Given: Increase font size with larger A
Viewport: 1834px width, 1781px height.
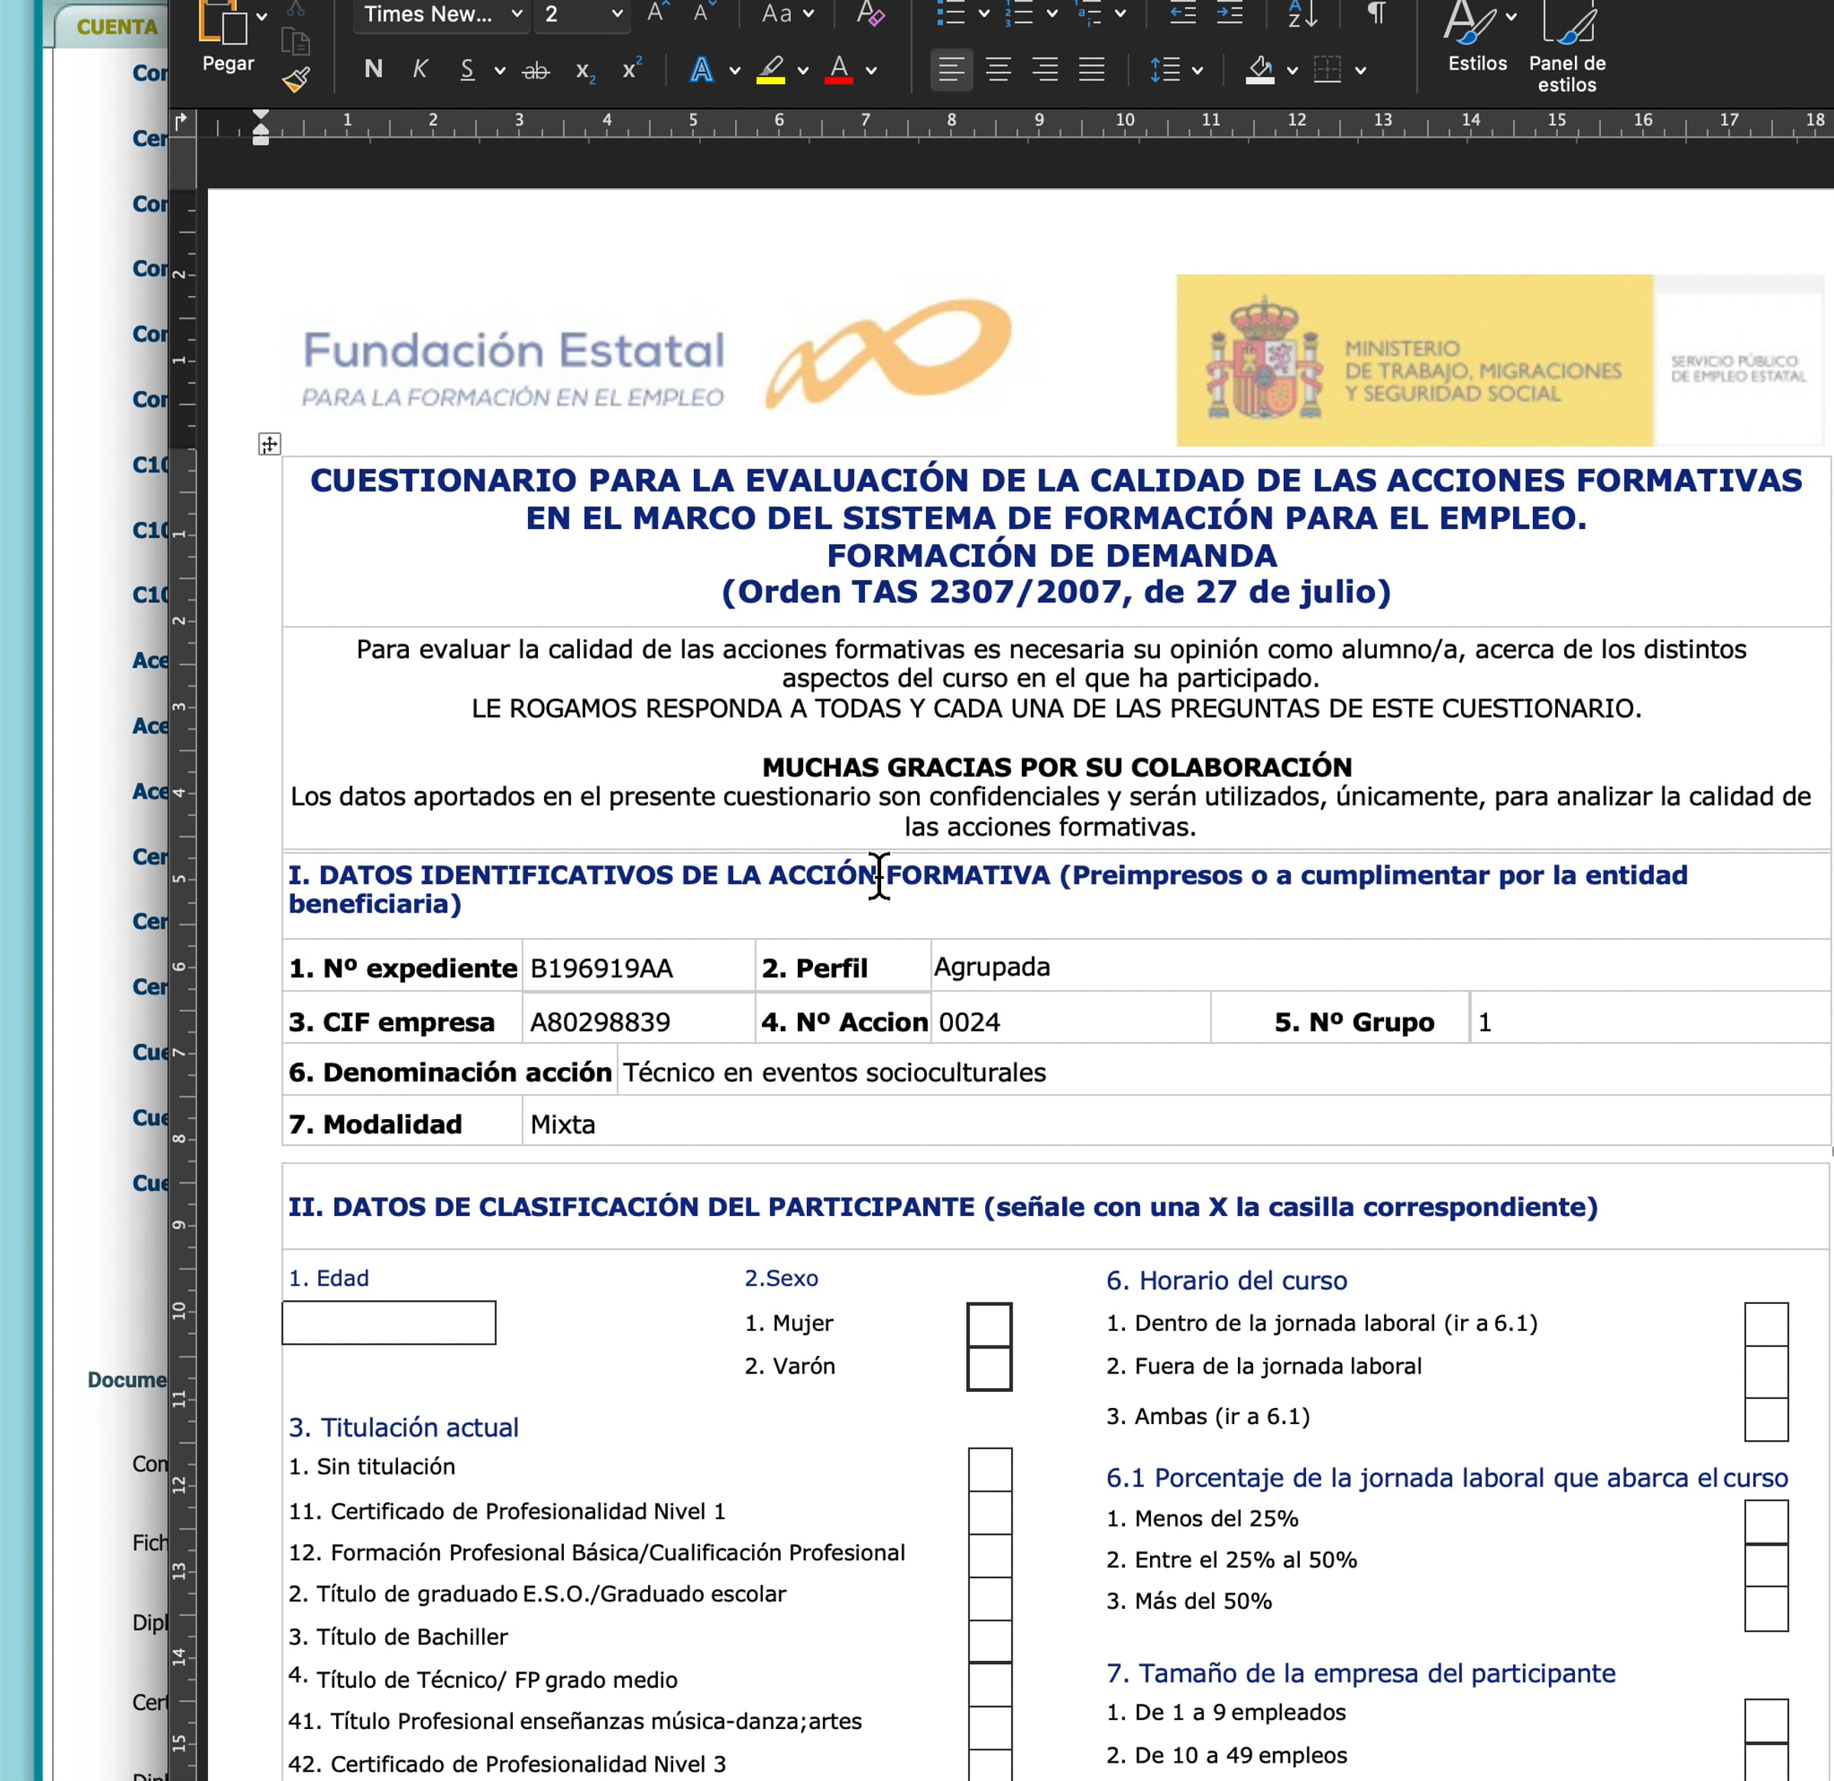Looking at the screenshot, I should point(659,12).
